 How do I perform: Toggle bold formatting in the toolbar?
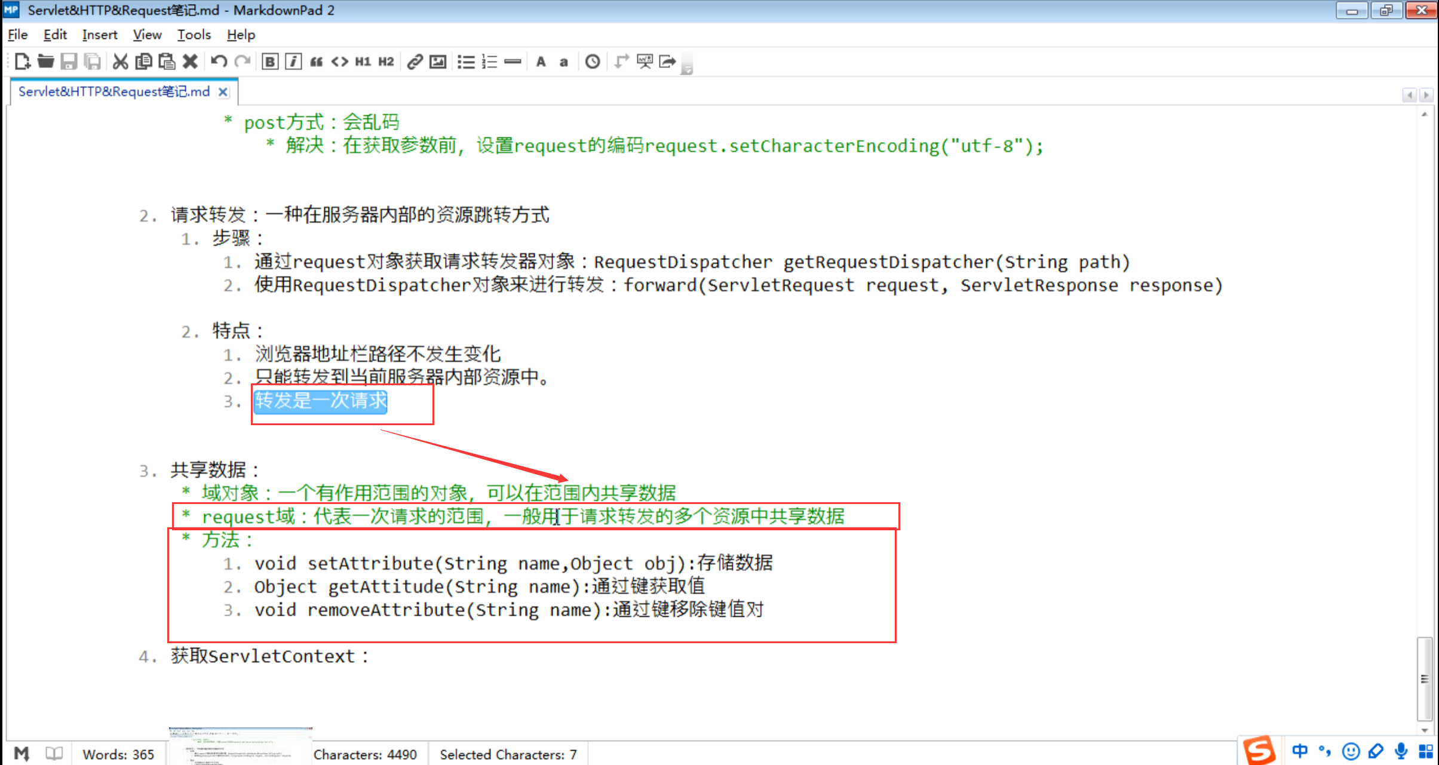tap(270, 62)
